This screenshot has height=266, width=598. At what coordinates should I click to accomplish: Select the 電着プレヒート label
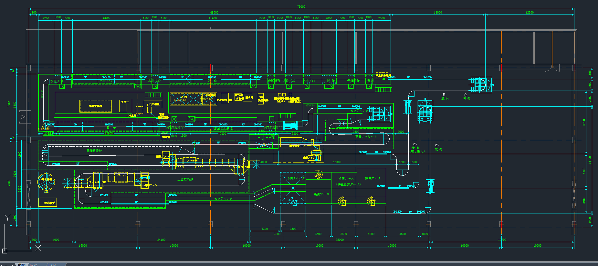tap(366, 136)
